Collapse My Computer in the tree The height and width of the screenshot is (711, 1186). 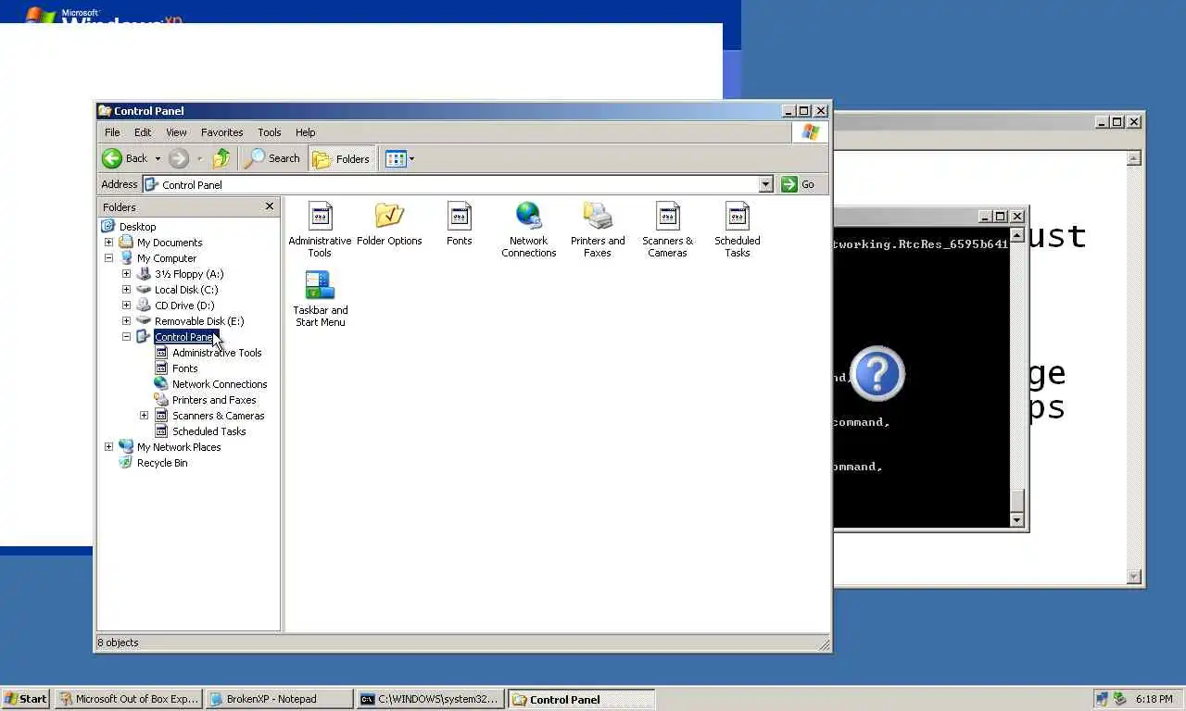click(x=108, y=258)
